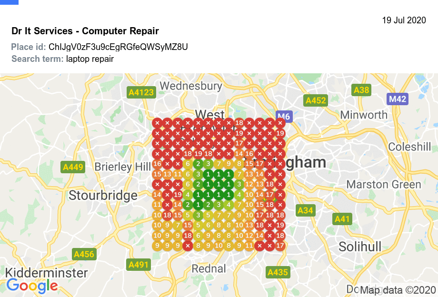Click the Stourbridge place label
The height and width of the screenshot is (297, 438).
point(103,195)
